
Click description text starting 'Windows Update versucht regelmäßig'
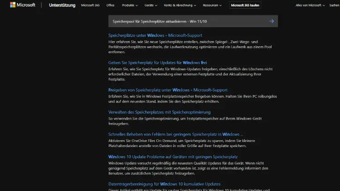click(188, 168)
